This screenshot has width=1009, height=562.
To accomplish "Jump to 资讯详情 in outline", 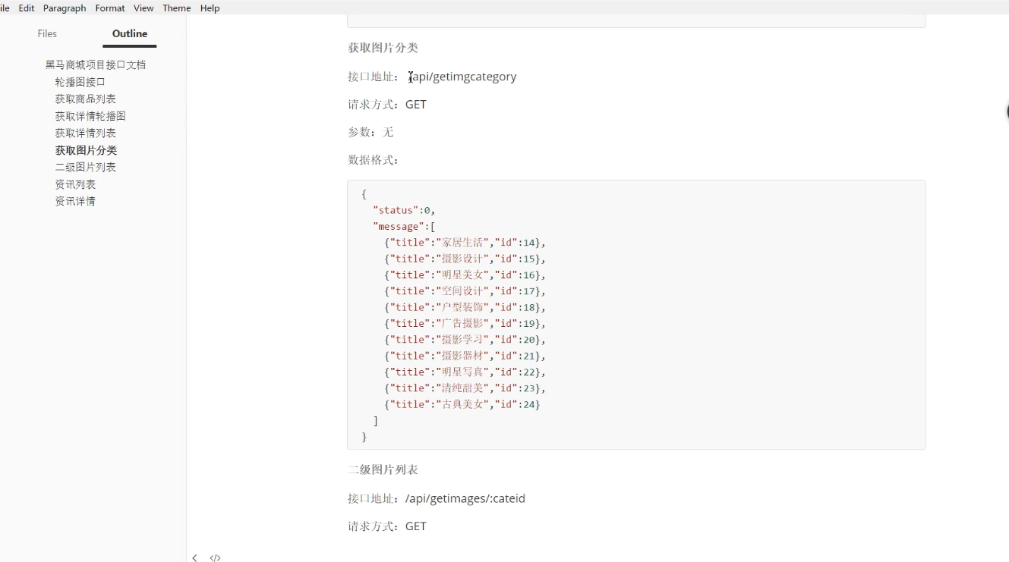I will pos(75,201).
